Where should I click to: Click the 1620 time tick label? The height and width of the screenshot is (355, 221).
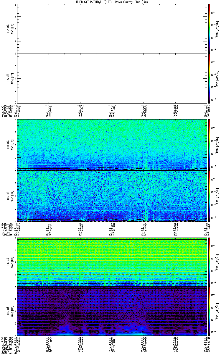point(49,351)
